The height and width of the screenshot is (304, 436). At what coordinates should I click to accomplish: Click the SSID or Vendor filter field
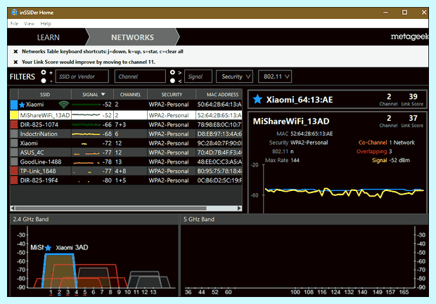[x=82, y=77]
